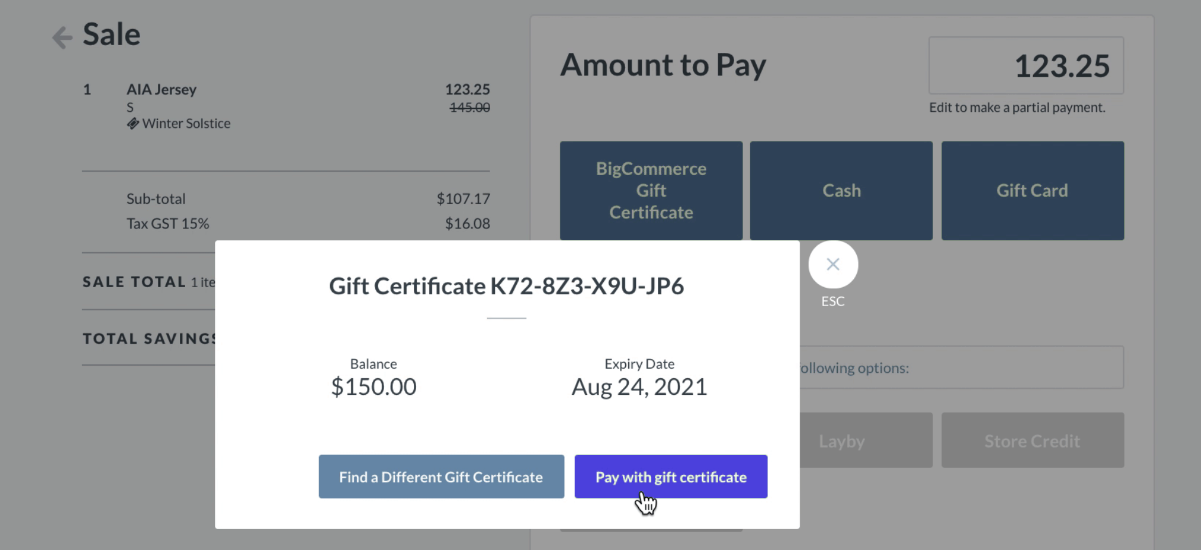Image resolution: width=1201 pixels, height=550 pixels.
Task: Select BigCommerce Gift Certificate payment type
Action: 651,190
